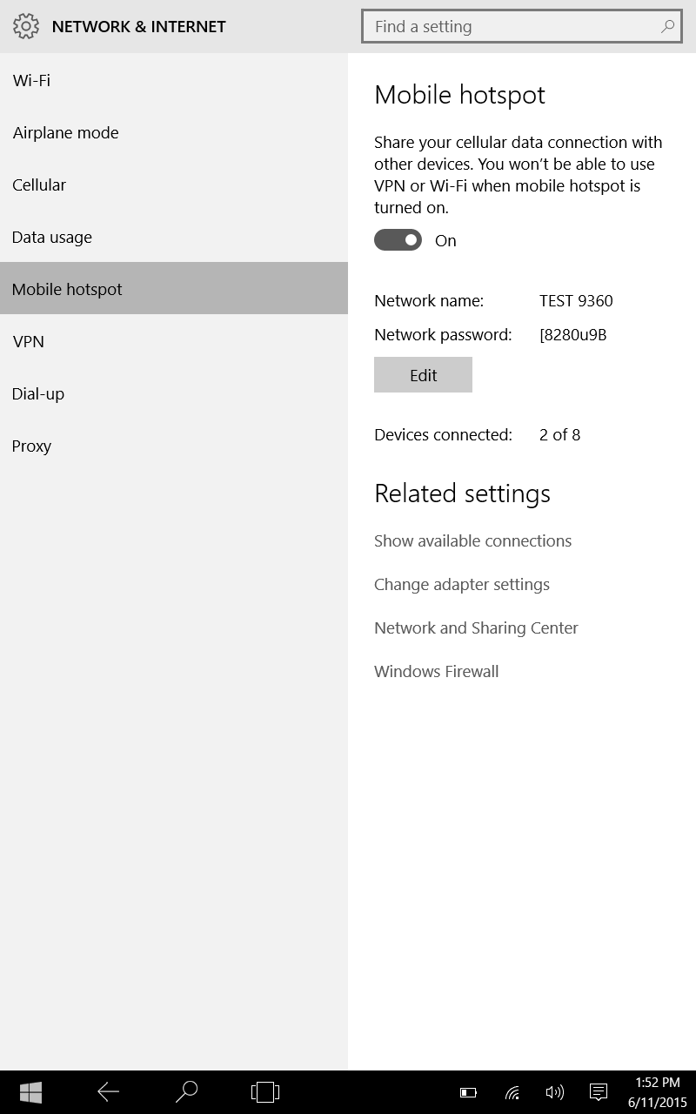Image resolution: width=696 pixels, height=1114 pixels.
Task: Tap the taskbar back arrow
Action: [x=108, y=1092]
